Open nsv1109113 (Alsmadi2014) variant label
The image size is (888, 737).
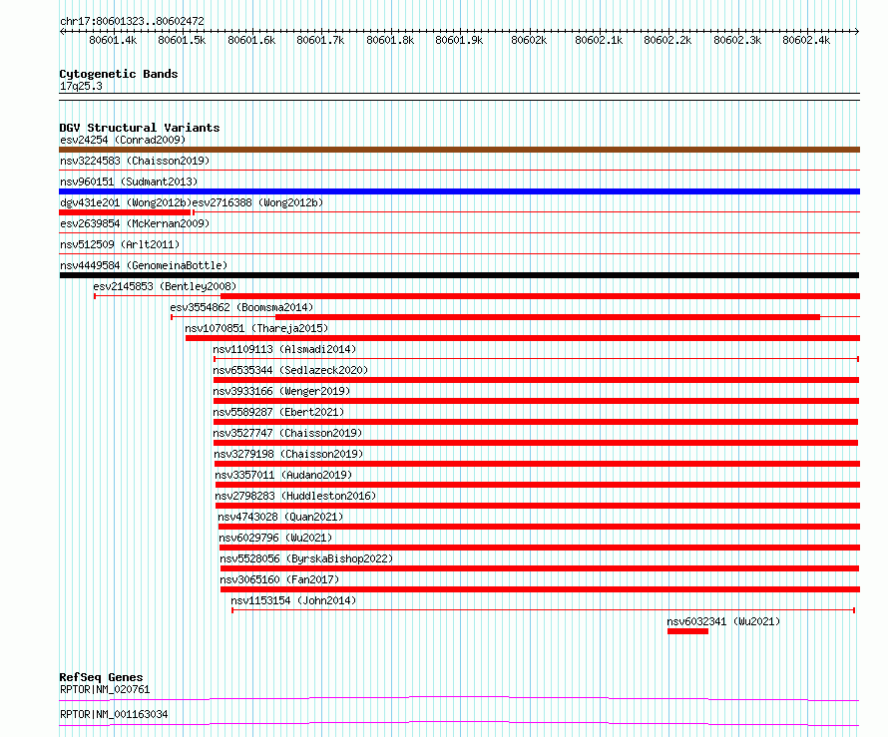click(x=285, y=349)
